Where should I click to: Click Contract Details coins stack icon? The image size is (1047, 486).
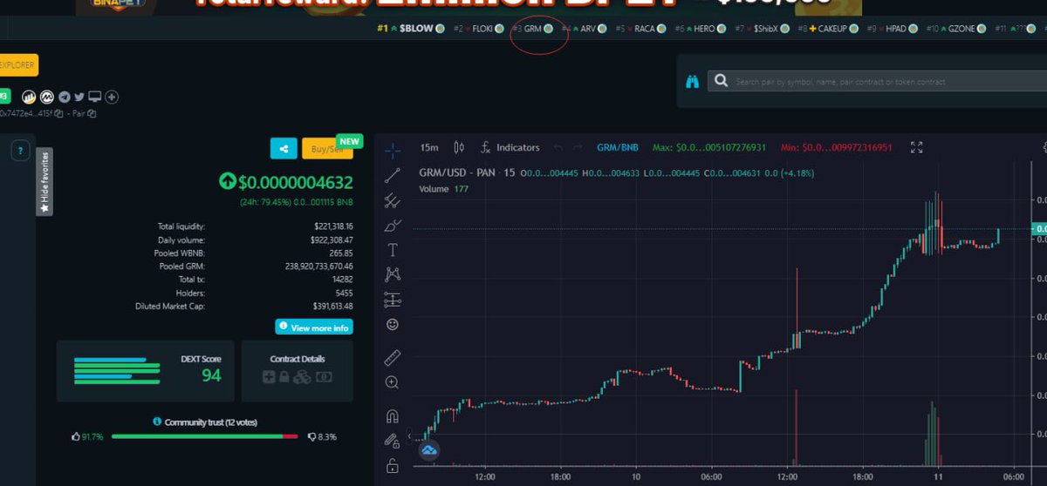(x=302, y=377)
